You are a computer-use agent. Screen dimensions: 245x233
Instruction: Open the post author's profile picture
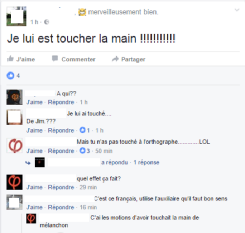(x=16, y=16)
